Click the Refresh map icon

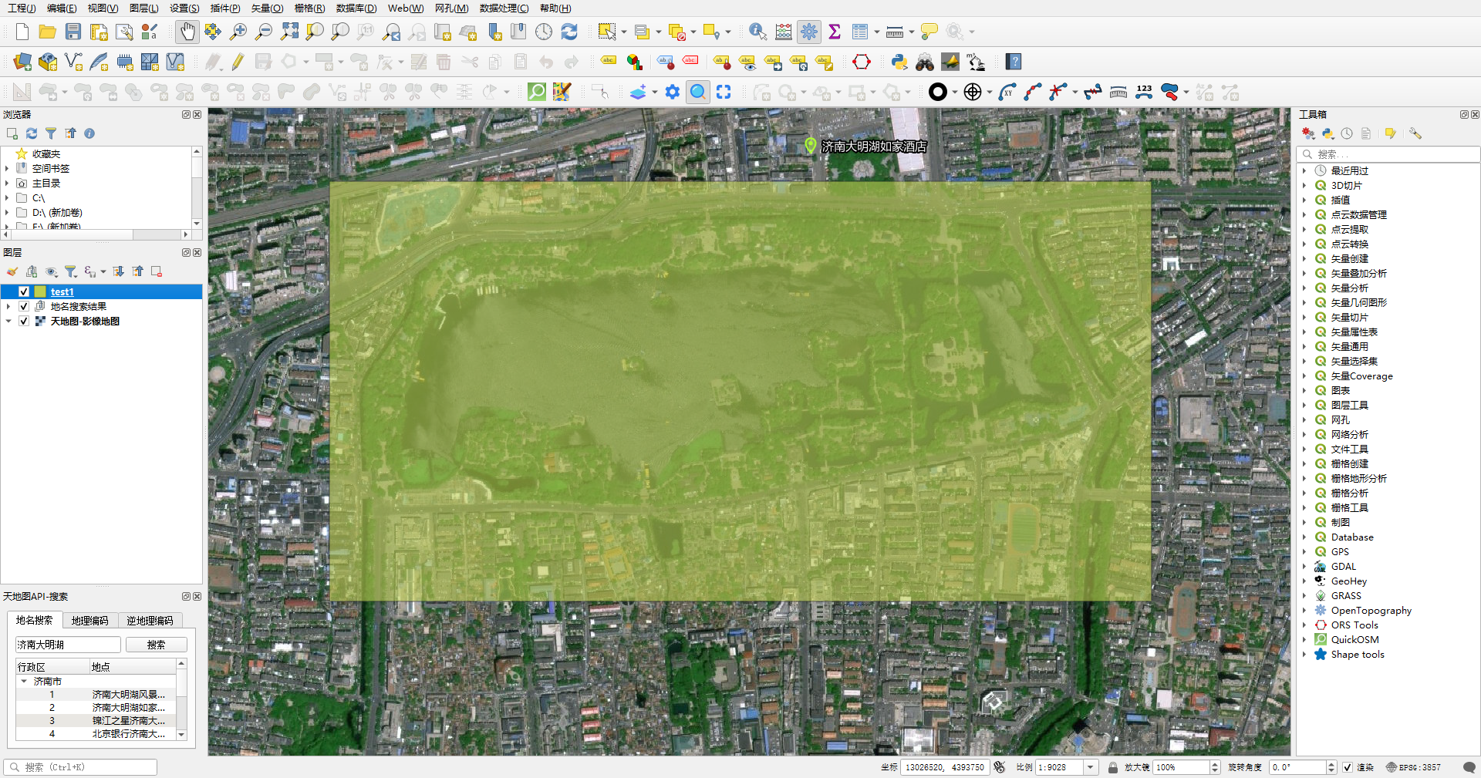coord(569,32)
